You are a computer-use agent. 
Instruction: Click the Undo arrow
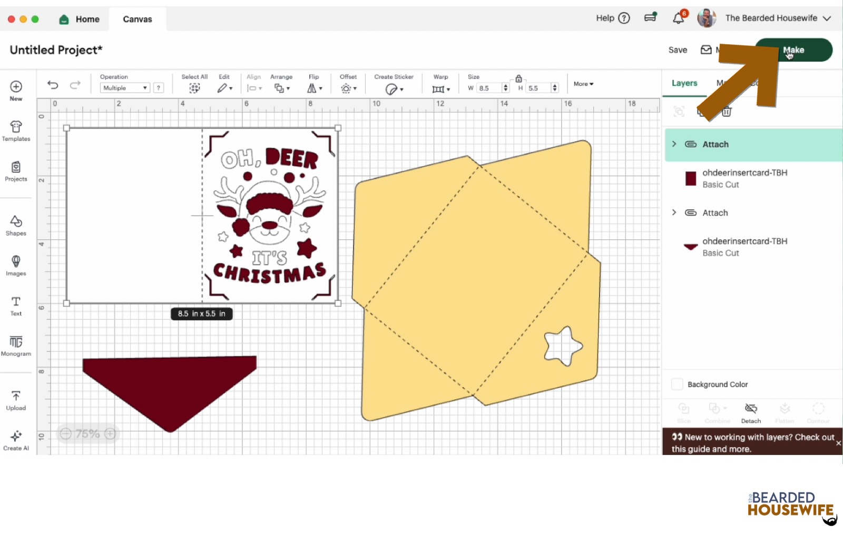click(x=53, y=85)
